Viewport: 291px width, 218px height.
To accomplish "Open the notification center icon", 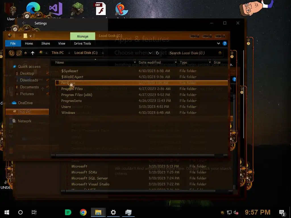I will 282,213.
